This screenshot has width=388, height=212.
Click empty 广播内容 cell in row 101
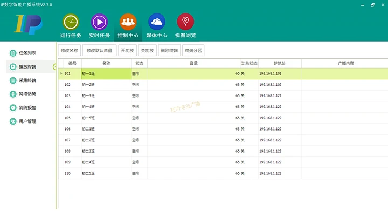[344, 73]
